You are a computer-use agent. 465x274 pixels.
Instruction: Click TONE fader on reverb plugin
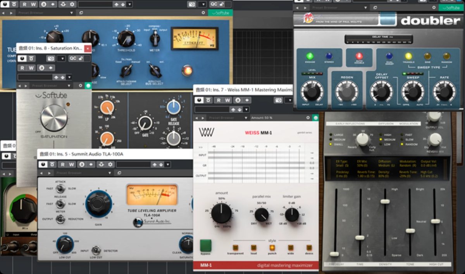(410, 231)
